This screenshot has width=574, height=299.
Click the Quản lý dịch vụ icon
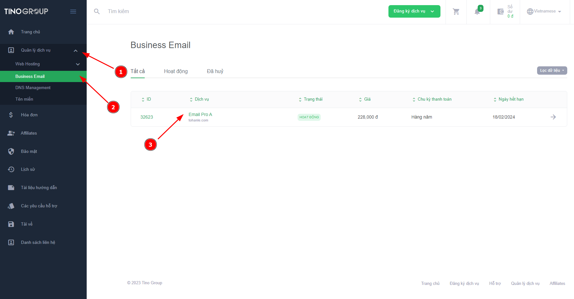coord(11,50)
